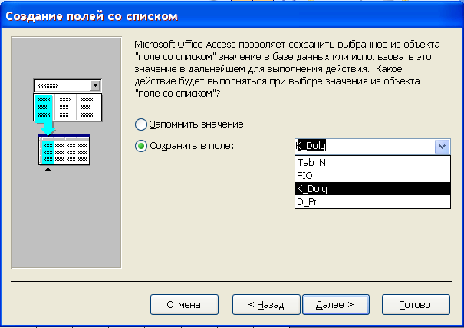Click the table illustration below cyan arrow
The height and width of the screenshot is (328, 464).
64,150
